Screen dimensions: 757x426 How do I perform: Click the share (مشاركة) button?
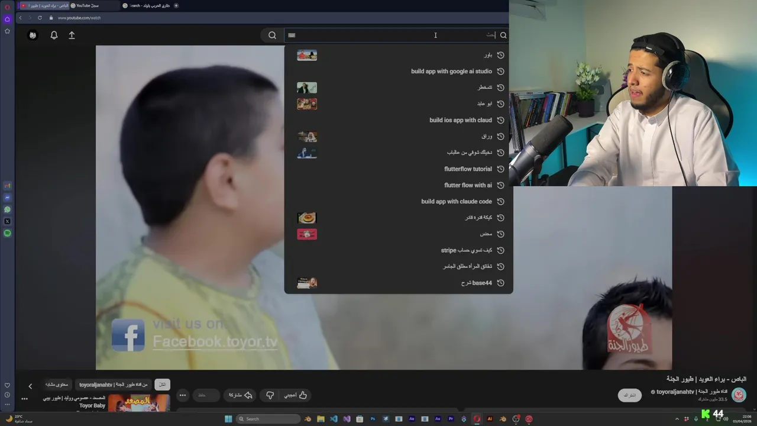pos(241,395)
